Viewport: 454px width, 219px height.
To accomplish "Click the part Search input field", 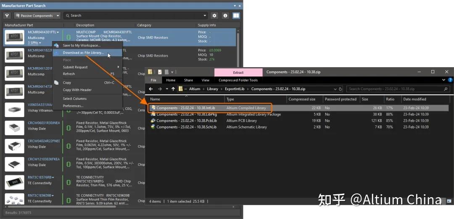I will (x=135, y=16).
